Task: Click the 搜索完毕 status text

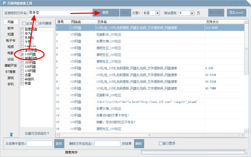Action: [x=71, y=152]
